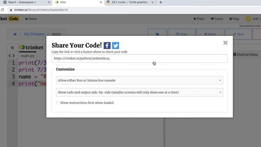This screenshot has width=261, height=147.
Task: Share code via the Twitter icon
Action: point(115,45)
